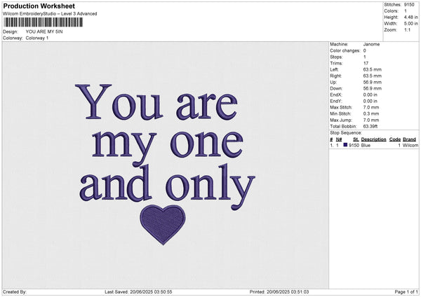Click the 'N#' column header
This screenshot has width=421, height=297.
click(x=339, y=139)
